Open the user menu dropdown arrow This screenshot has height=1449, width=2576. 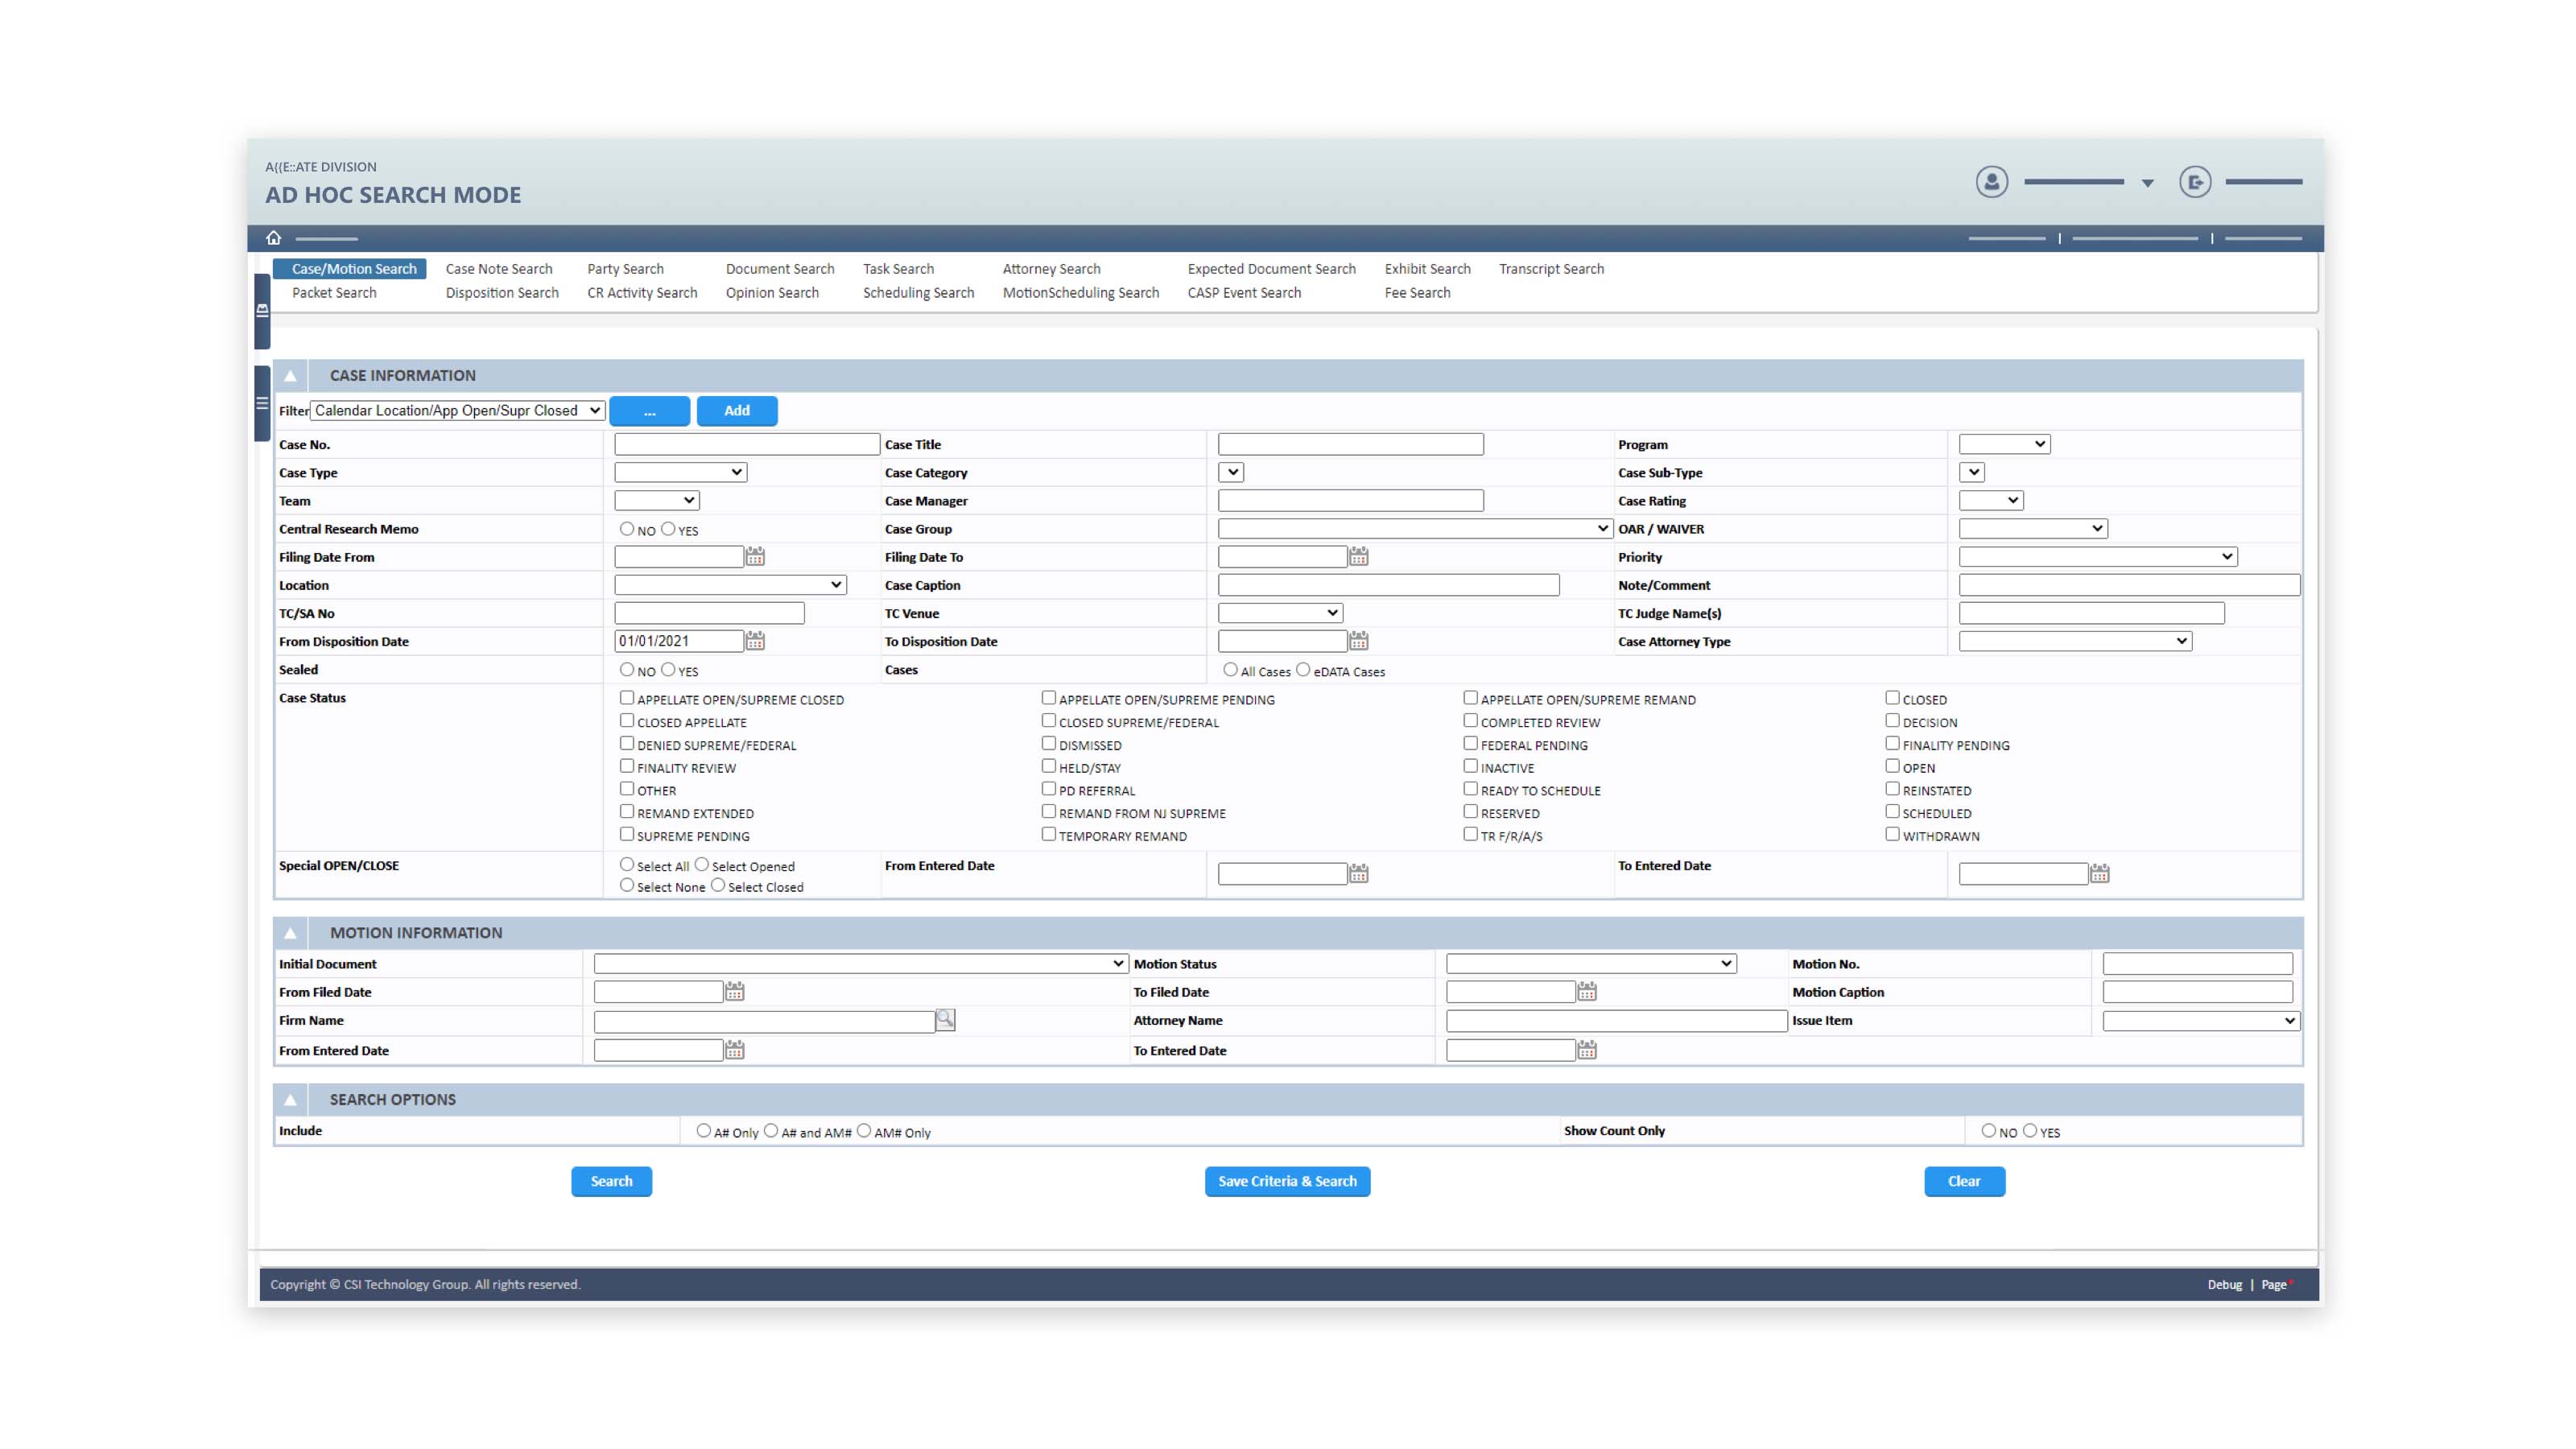[x=2147, y=183]
